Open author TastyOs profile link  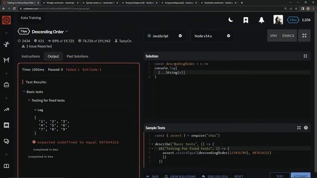pos(123,41)
